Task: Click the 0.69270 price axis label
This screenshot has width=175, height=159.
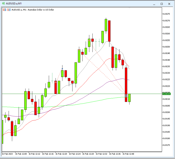Action: point(166,21)
